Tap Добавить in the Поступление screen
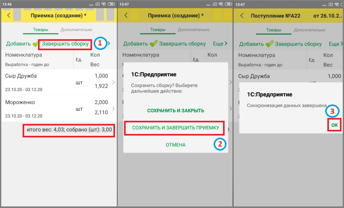Screen dimensions: 344x208 (252, 44)
